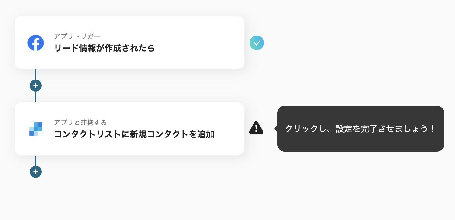455x220 pixels.
Task: Click connector line below the middle plus button
Action: click(36, 97)
